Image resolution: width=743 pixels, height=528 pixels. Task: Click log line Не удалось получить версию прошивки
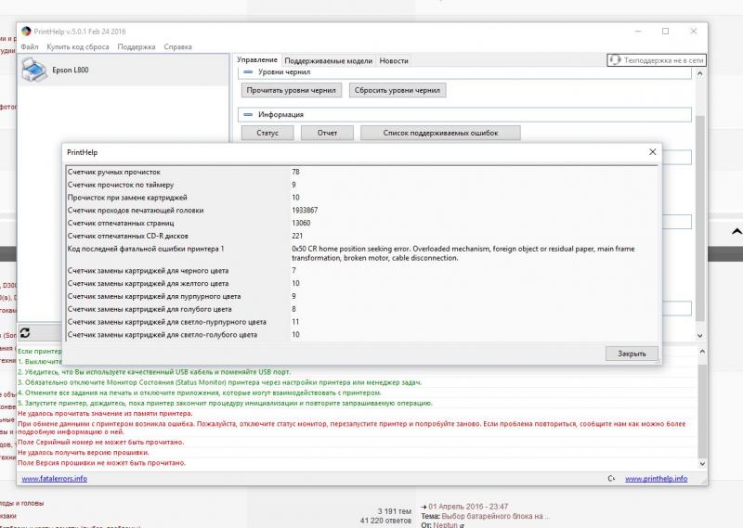tap(84, 452)
